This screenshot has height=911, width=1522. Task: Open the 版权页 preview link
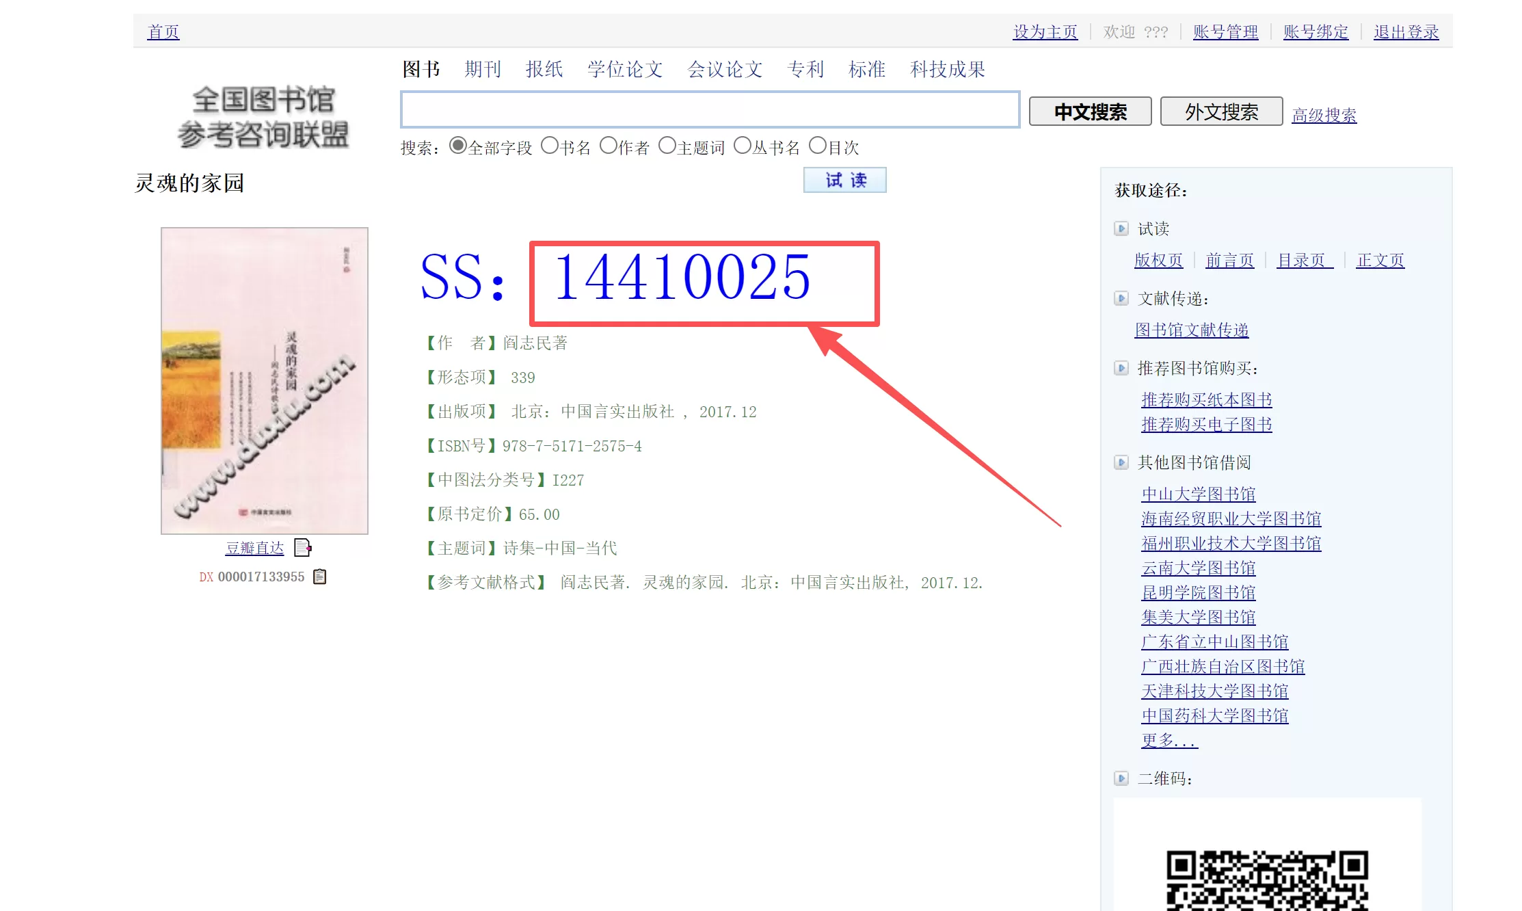(1159, 261)
